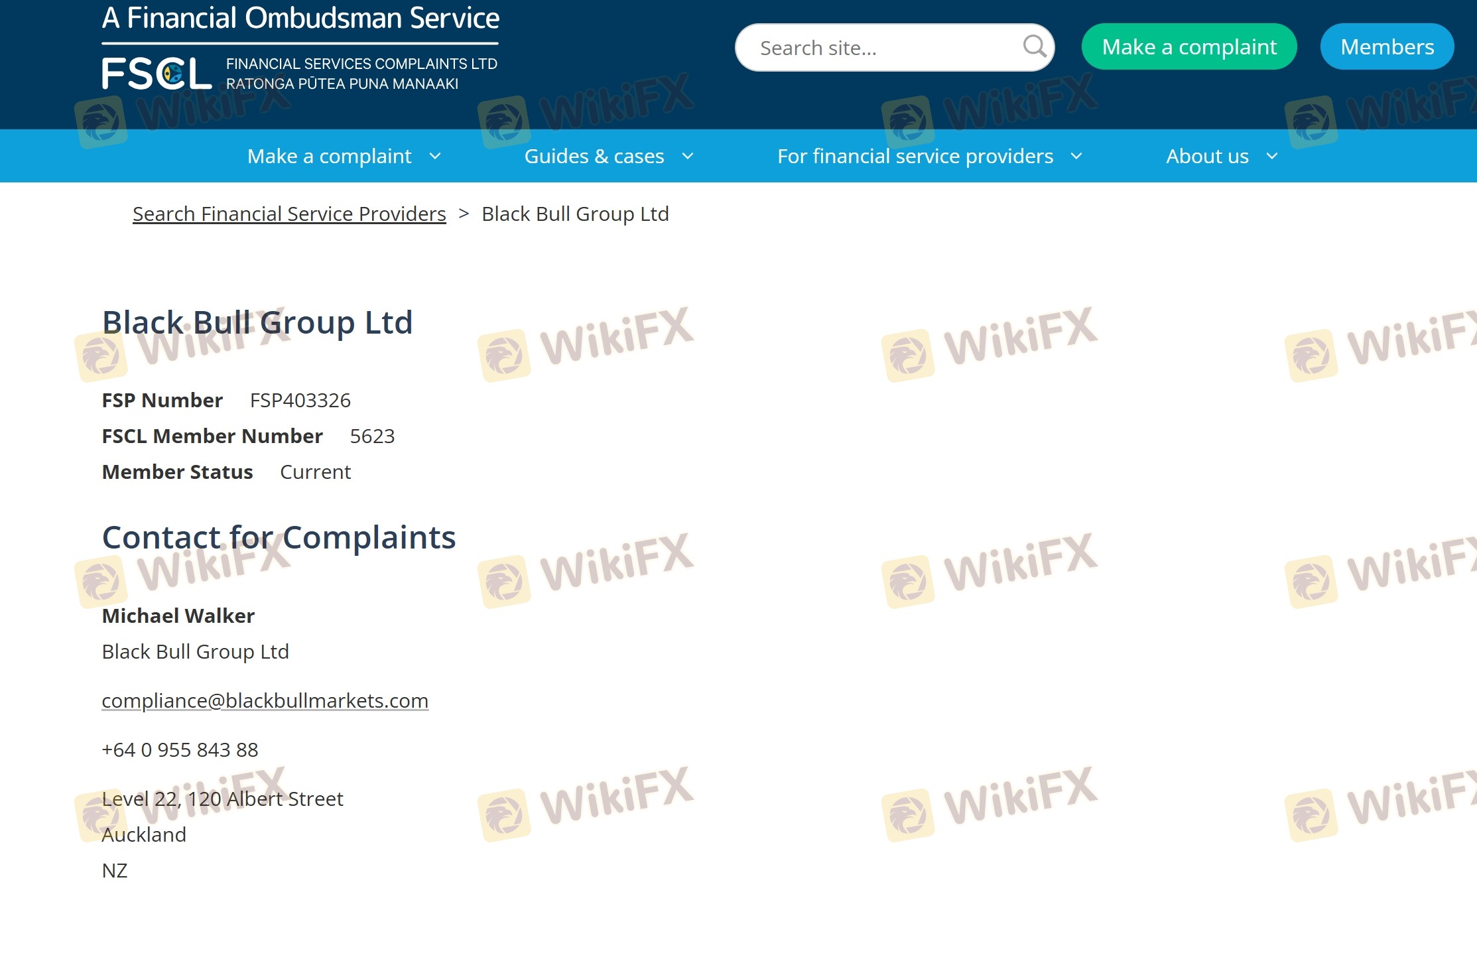Open the About us menu
Viewport: 1477px width, 977px height.
point(1207,157)
